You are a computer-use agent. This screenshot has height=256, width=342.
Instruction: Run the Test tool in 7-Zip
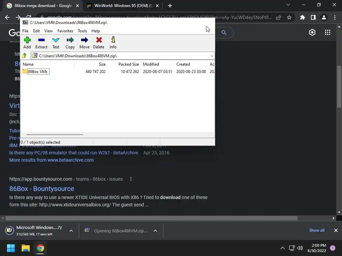[x=56, y=43]
